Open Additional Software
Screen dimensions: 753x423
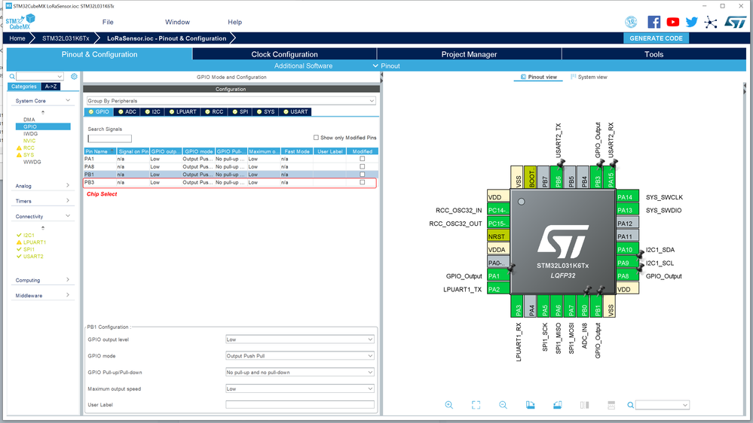(303, 65)
